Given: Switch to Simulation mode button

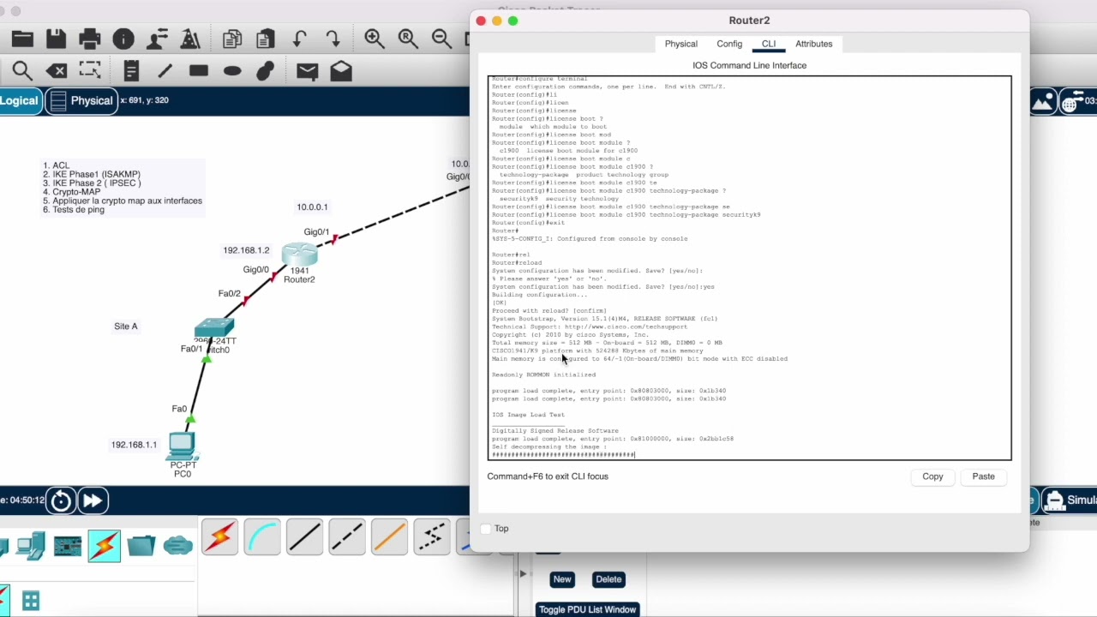Looking at the screenshot, I should [x=1070, y=500].
